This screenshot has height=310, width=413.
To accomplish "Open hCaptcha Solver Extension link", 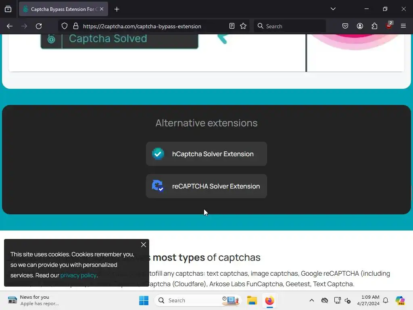I will click(x=206, y=154).
